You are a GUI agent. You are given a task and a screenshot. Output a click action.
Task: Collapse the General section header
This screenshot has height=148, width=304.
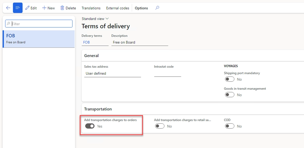click(92, 56)
